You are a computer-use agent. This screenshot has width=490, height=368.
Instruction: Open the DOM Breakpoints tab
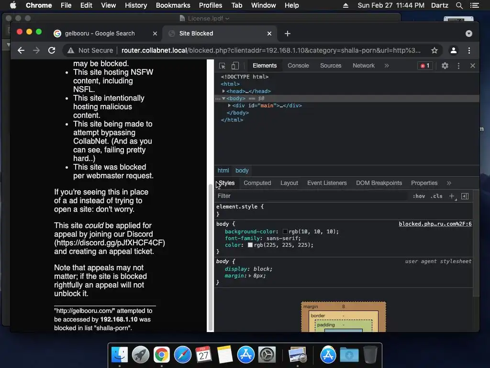click(379, 183)
